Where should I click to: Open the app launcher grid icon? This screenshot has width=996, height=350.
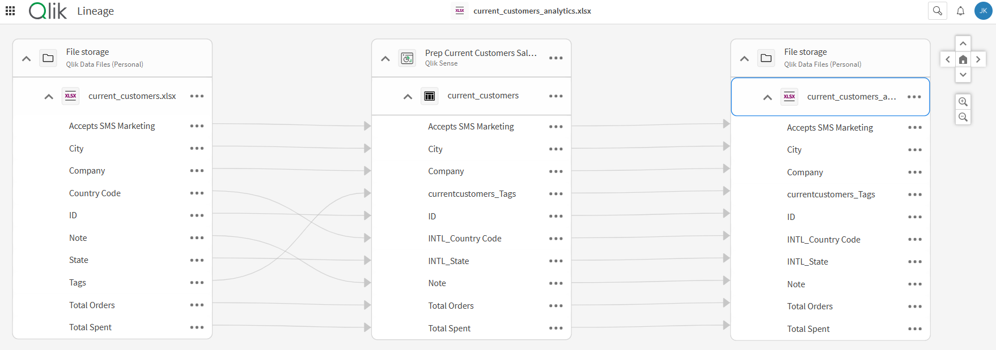10,11
